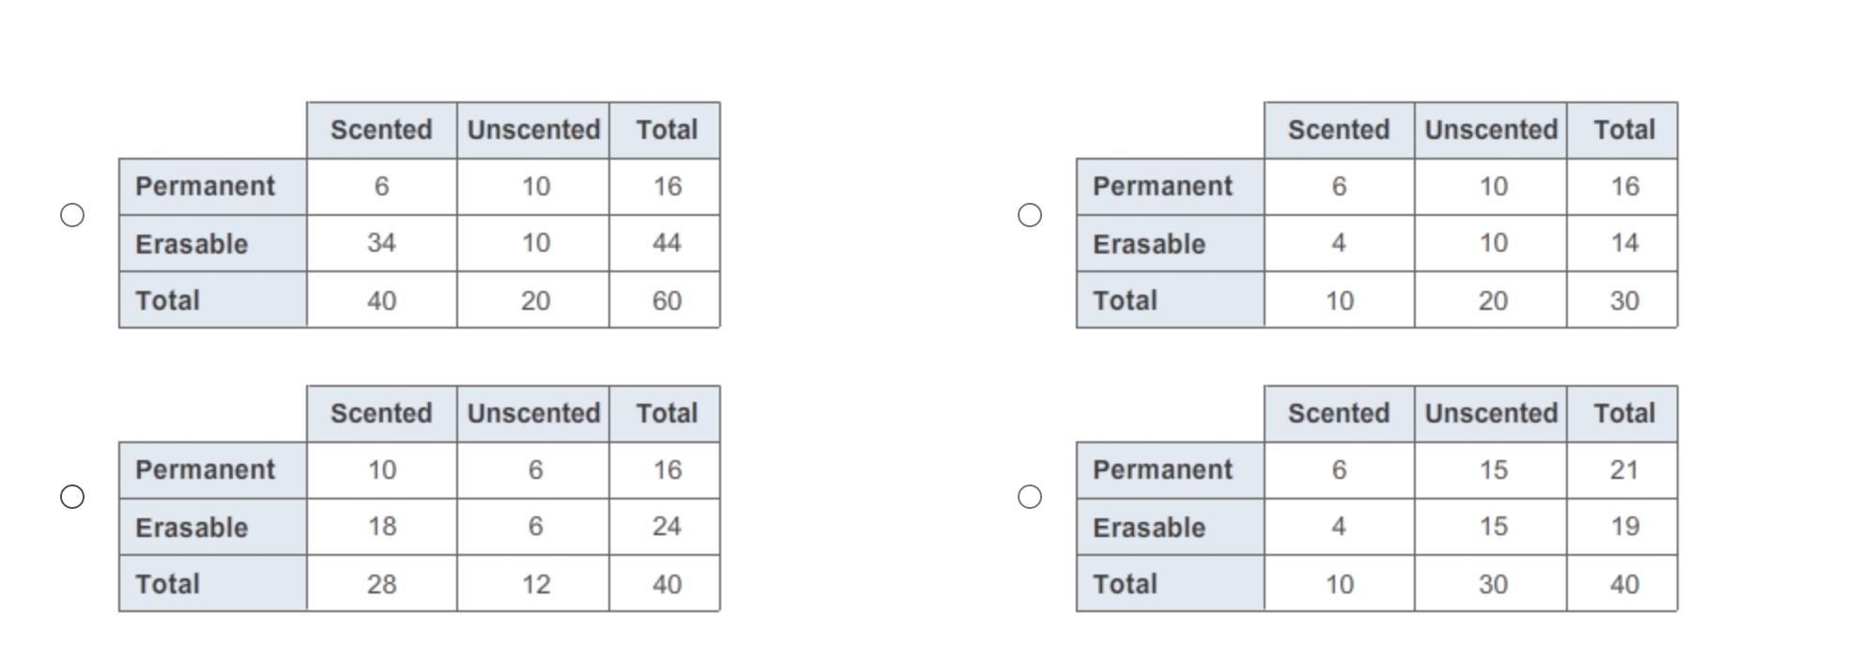Click the Erasable total cell showing 19
The width and height of the screenshot is (1872, 661).
tap(1624, 527)
